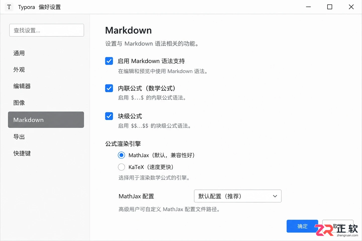Minimize the preferences window
This screenshot has height=241, width=362.
[308, 7]
